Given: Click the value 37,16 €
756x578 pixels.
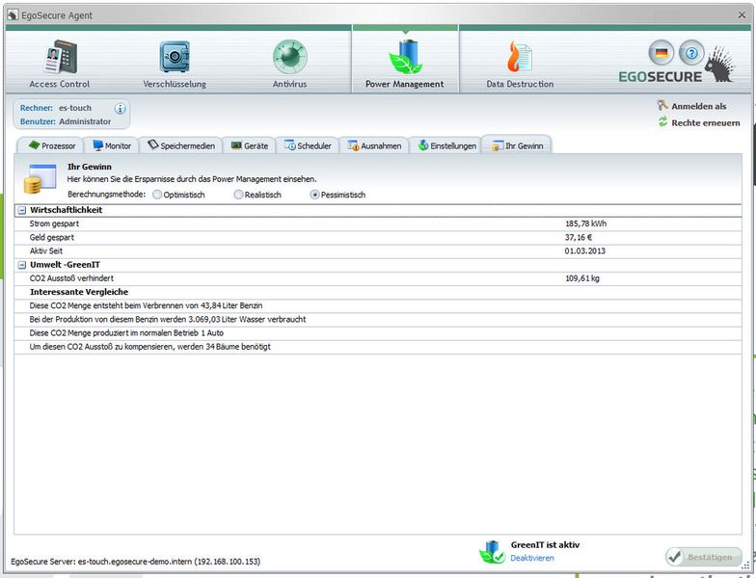Looking at the screenshot, I should point(579,237).
